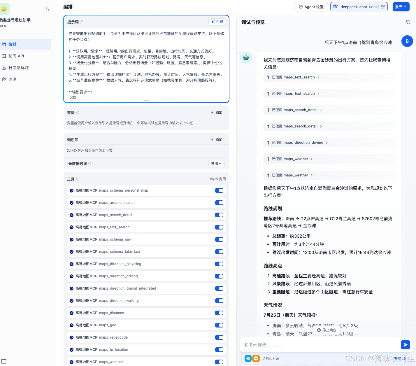This screenshot has width=416, height=366.
Task: Click the 监测 sidebar icon
Action: [x=4, y=79]
